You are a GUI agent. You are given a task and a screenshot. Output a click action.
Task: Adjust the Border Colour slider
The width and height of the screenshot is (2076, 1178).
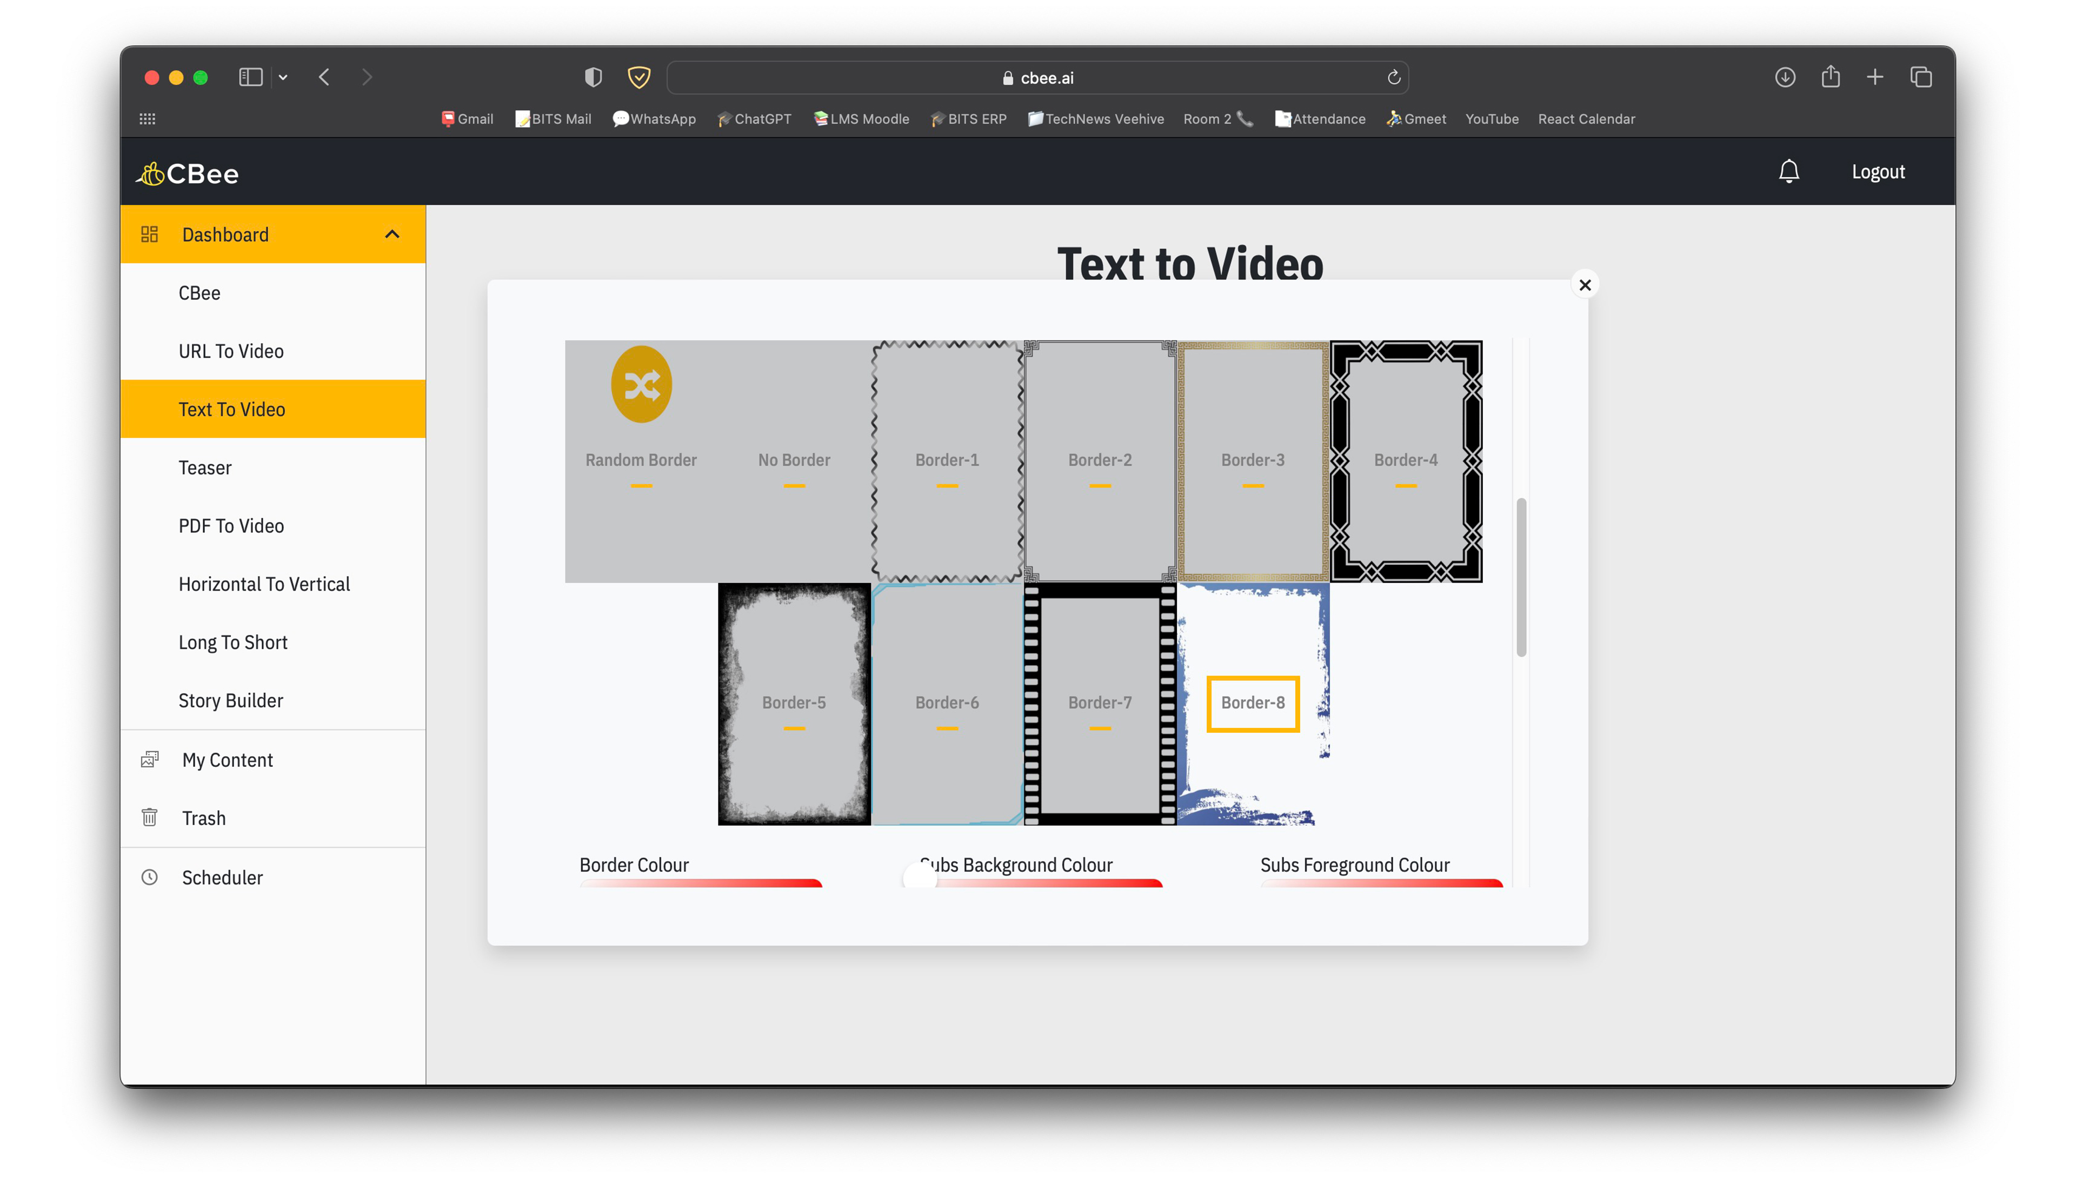pos(698,886)
